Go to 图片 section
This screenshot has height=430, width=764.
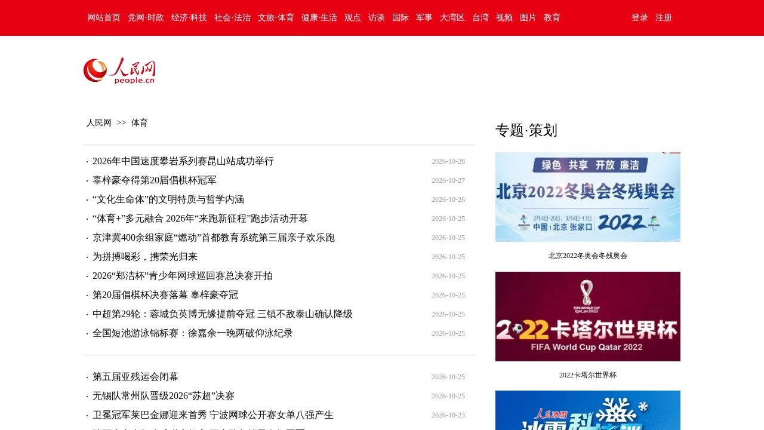[528, 18]
